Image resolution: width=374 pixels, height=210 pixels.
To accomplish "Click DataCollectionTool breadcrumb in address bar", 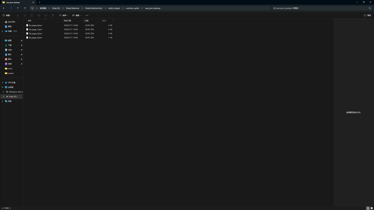I will point(94,8).
